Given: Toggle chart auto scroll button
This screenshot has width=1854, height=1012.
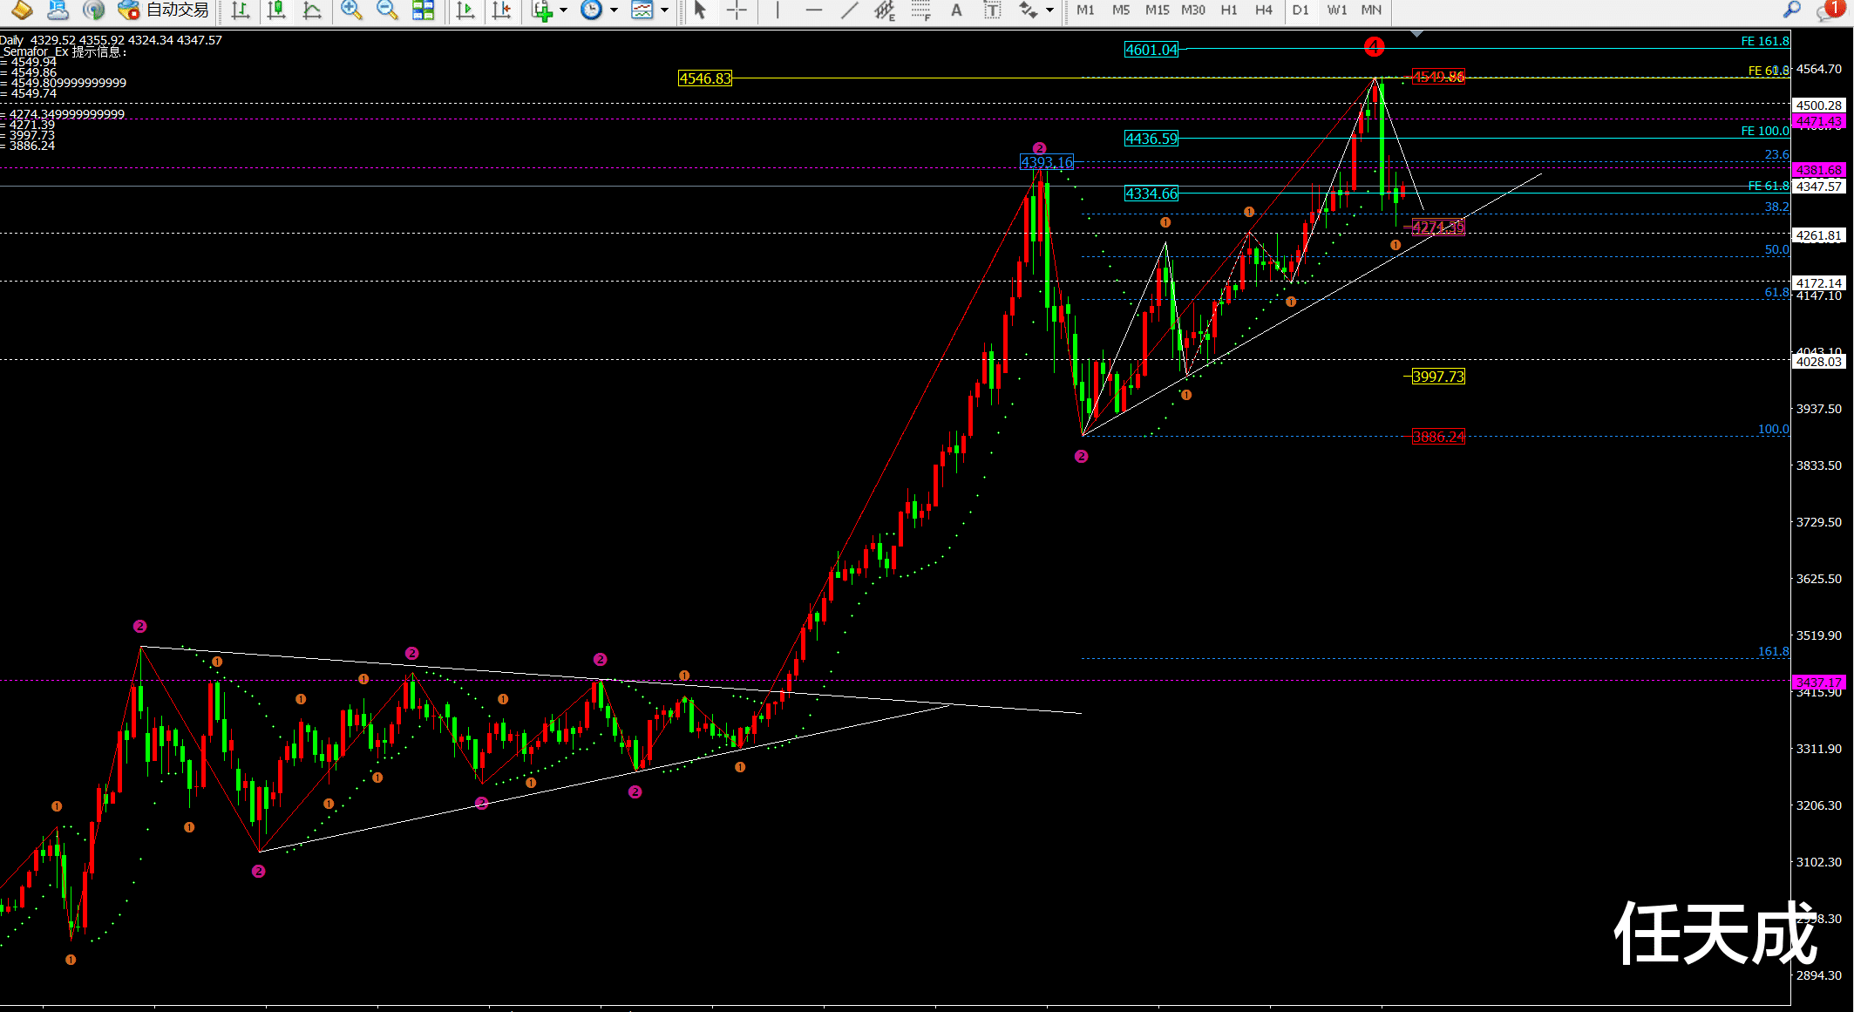Looking at the screenshot, I should (465, 10).
